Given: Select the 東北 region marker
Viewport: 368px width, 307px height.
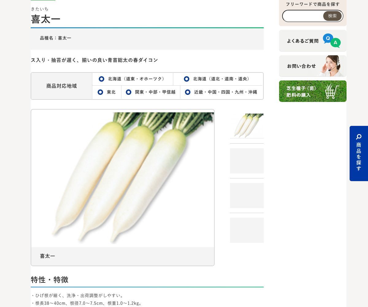Looking at the screenshot, I should 100,92.
